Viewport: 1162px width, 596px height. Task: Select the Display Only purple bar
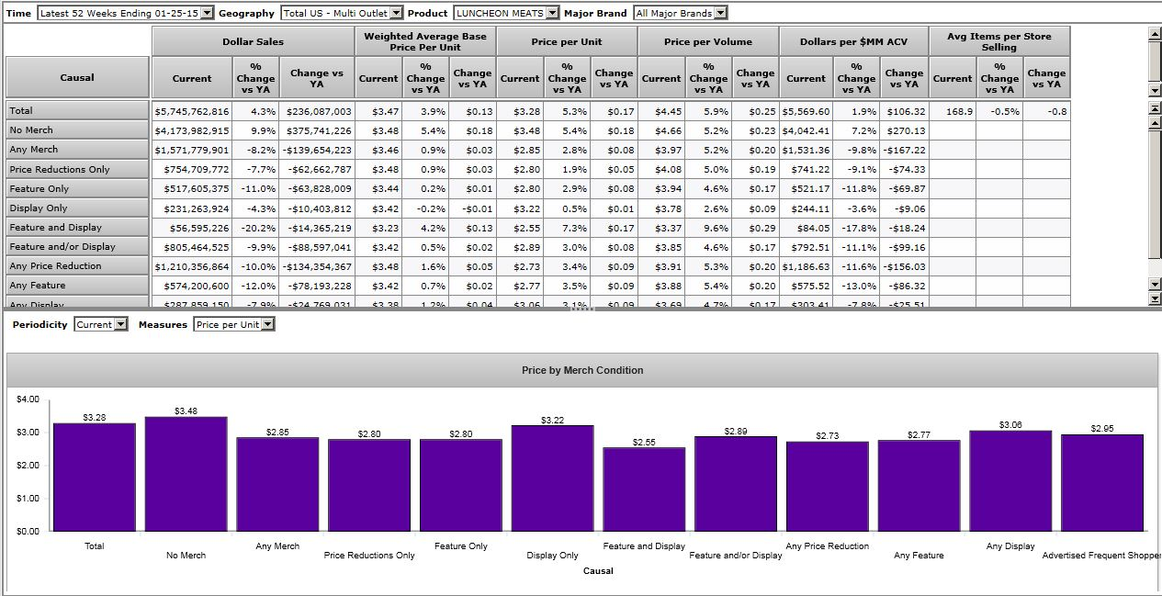(552, 478)
